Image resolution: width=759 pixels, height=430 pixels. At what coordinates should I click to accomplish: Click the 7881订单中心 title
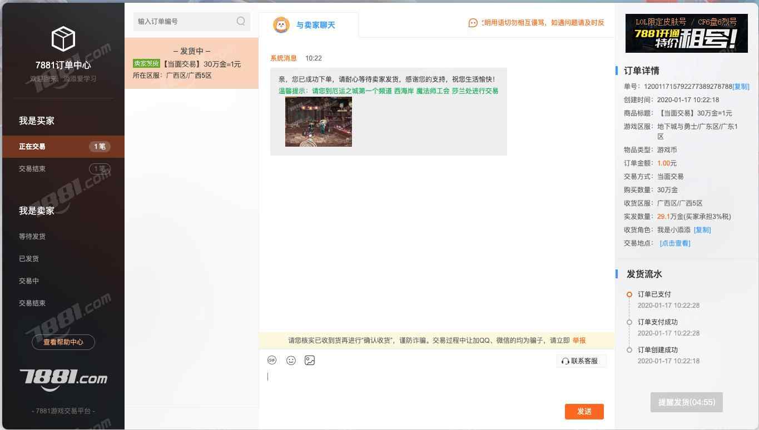pyautogui.click(x=63, y=65)
